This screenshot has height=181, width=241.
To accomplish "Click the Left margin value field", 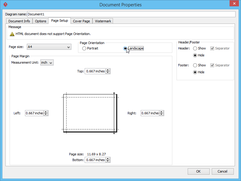I will click(34, 113).
